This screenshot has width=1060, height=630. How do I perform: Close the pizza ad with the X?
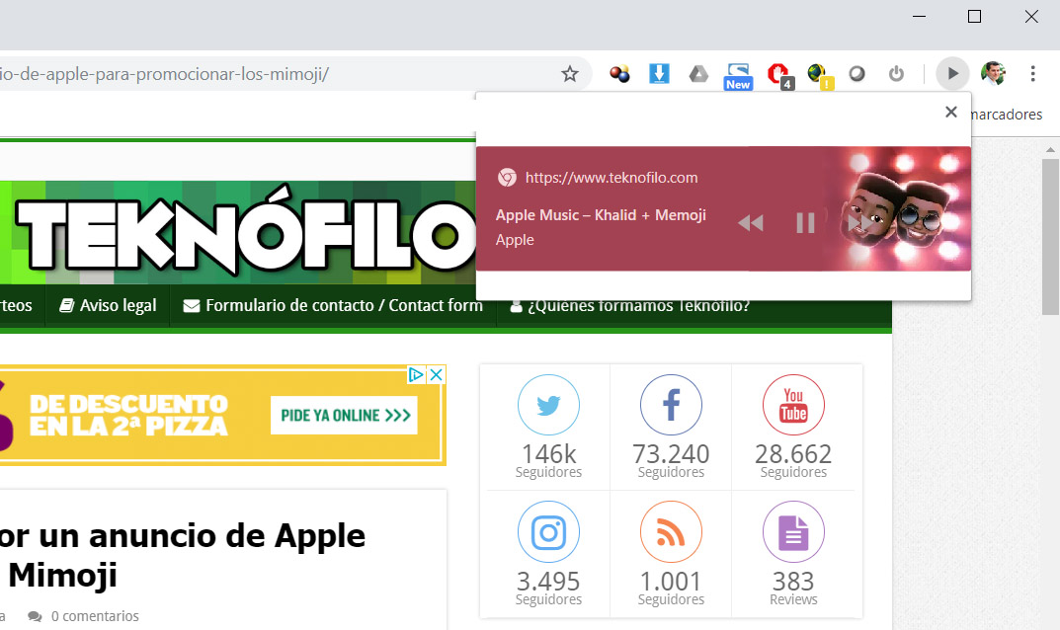point(437,374)
